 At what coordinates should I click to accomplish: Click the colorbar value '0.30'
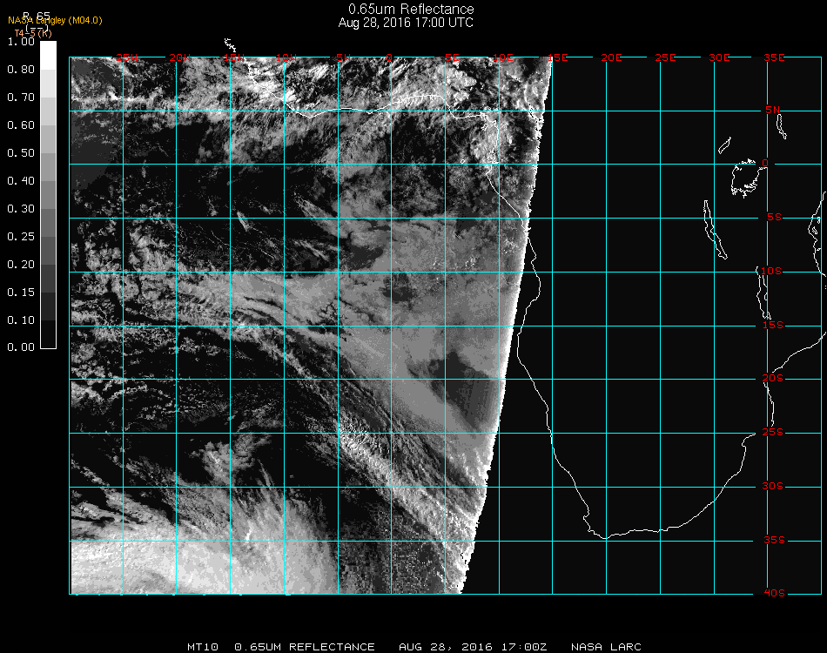point(21,209)
